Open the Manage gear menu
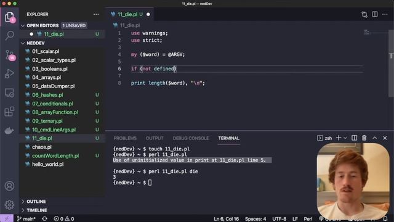This screenshot has height=222, width=394. [9, 205]
